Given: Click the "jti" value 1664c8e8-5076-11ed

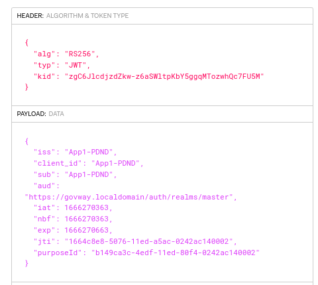Looking at the screenshot, I should click(148, 241).
